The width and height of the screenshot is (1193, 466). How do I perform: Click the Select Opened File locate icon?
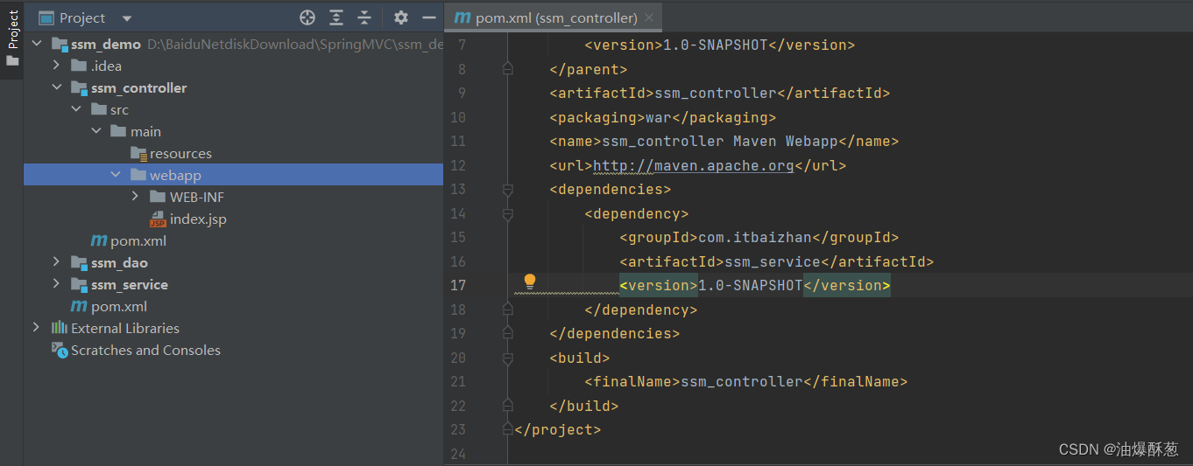click(x=307, y=17)
